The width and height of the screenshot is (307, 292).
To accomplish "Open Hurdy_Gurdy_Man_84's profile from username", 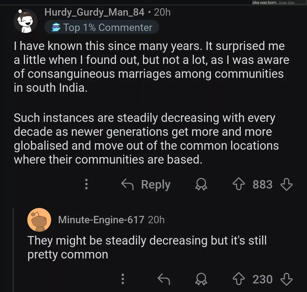I will pos(94,12).
